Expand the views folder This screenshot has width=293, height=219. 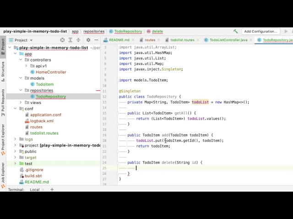coord(21,102)
